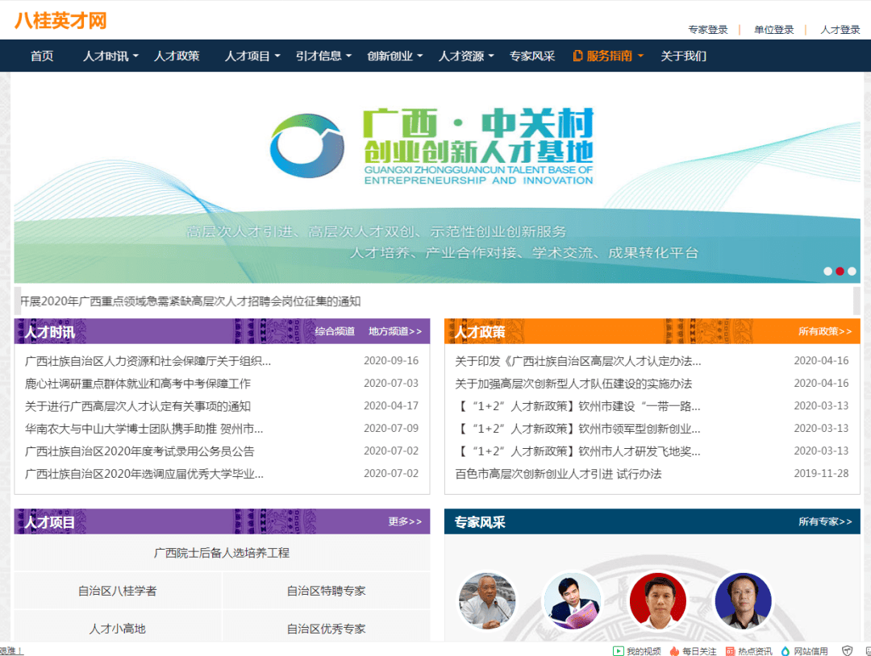Open the expert portrait with the magenta booklet
The height and width of the screenshot is (656, 871).
572,601
